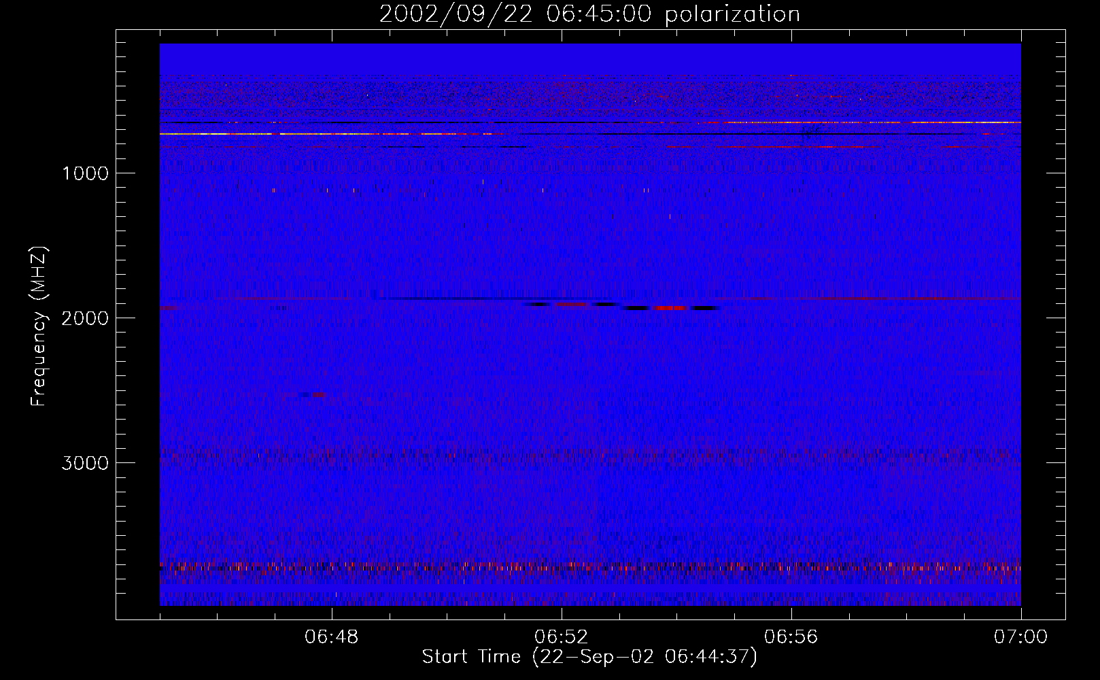Click the bright red burst near 2000 MHz
This screenshot has width=1100, height=680.
point(671,308)
